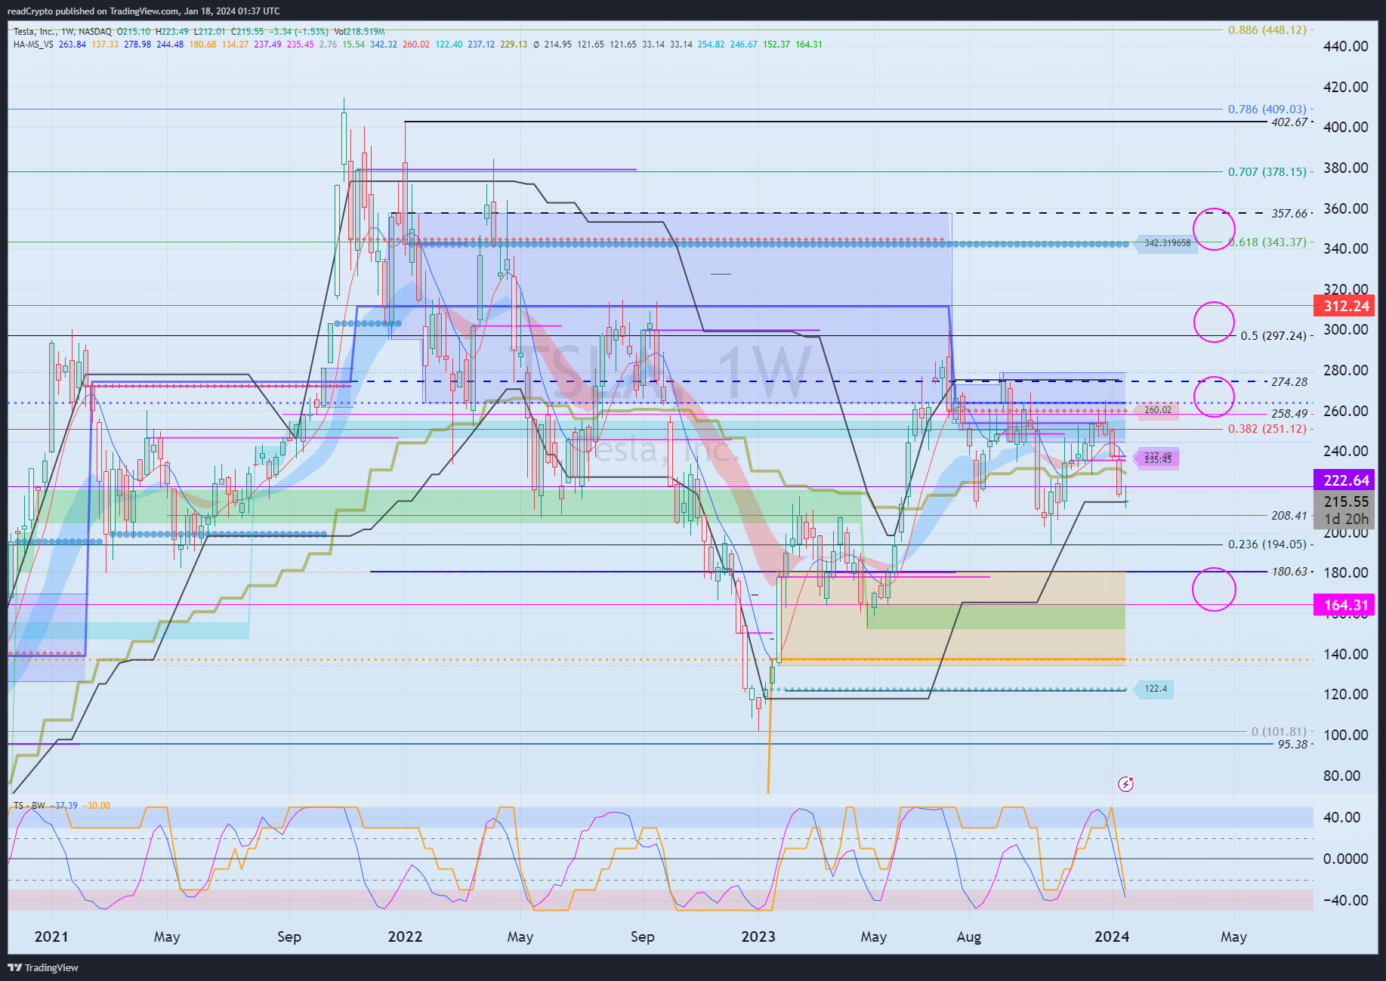The width and height of the screenshot is (1386, 981).
Task: Click the 95.38 line label
Action: [1292, 745]
